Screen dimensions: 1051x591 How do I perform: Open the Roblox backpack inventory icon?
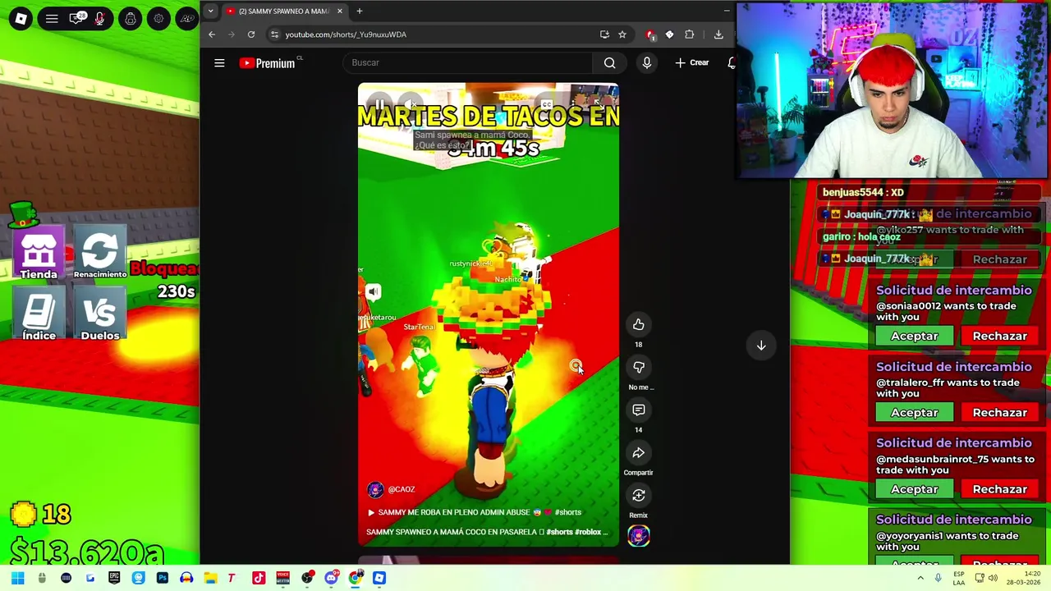click(130, 18)
